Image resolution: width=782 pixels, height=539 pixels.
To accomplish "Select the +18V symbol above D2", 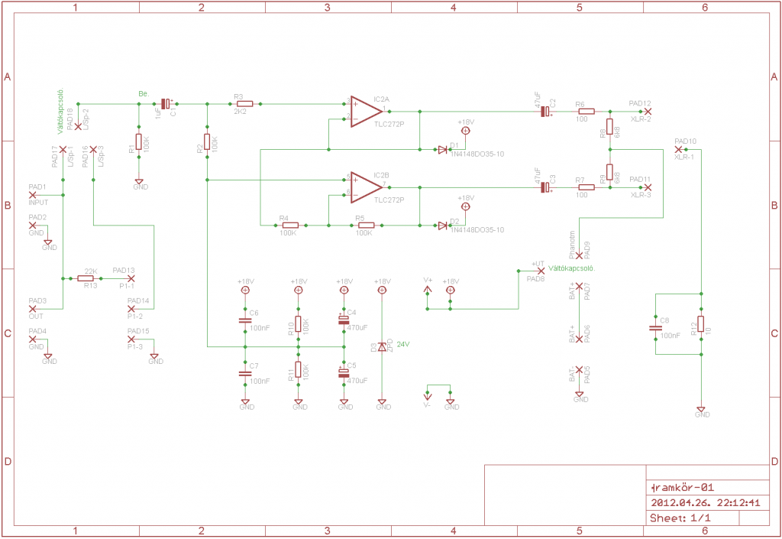I will point(465,206).
